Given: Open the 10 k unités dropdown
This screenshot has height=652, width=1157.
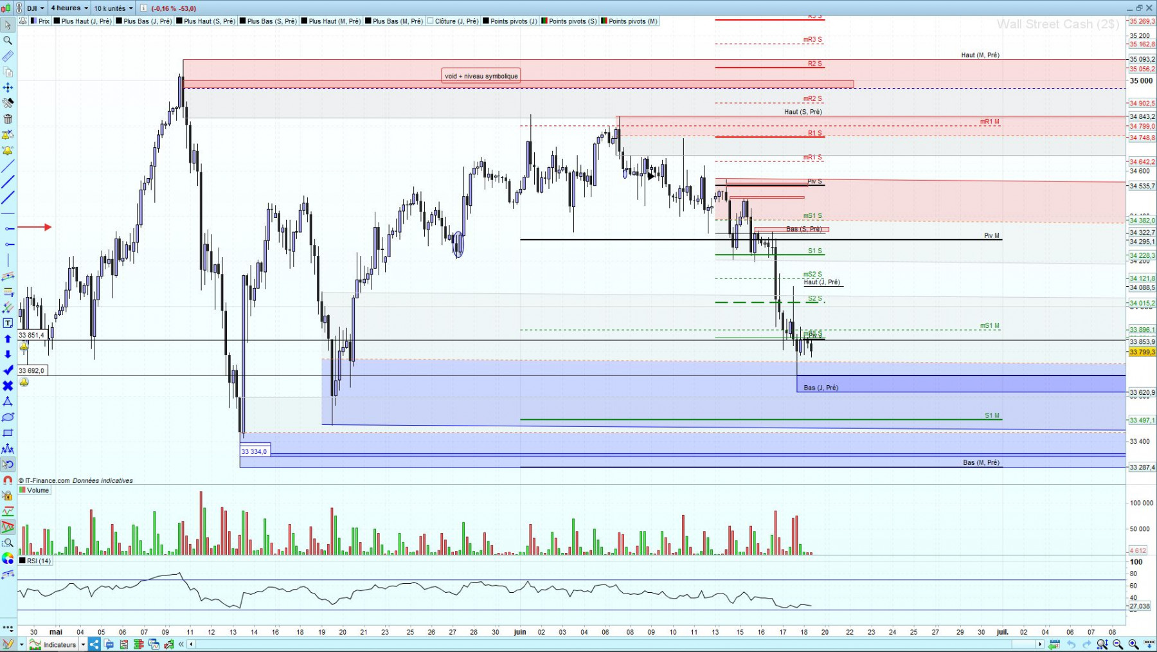Looking at the screenshot, I should tap(113, 8).
